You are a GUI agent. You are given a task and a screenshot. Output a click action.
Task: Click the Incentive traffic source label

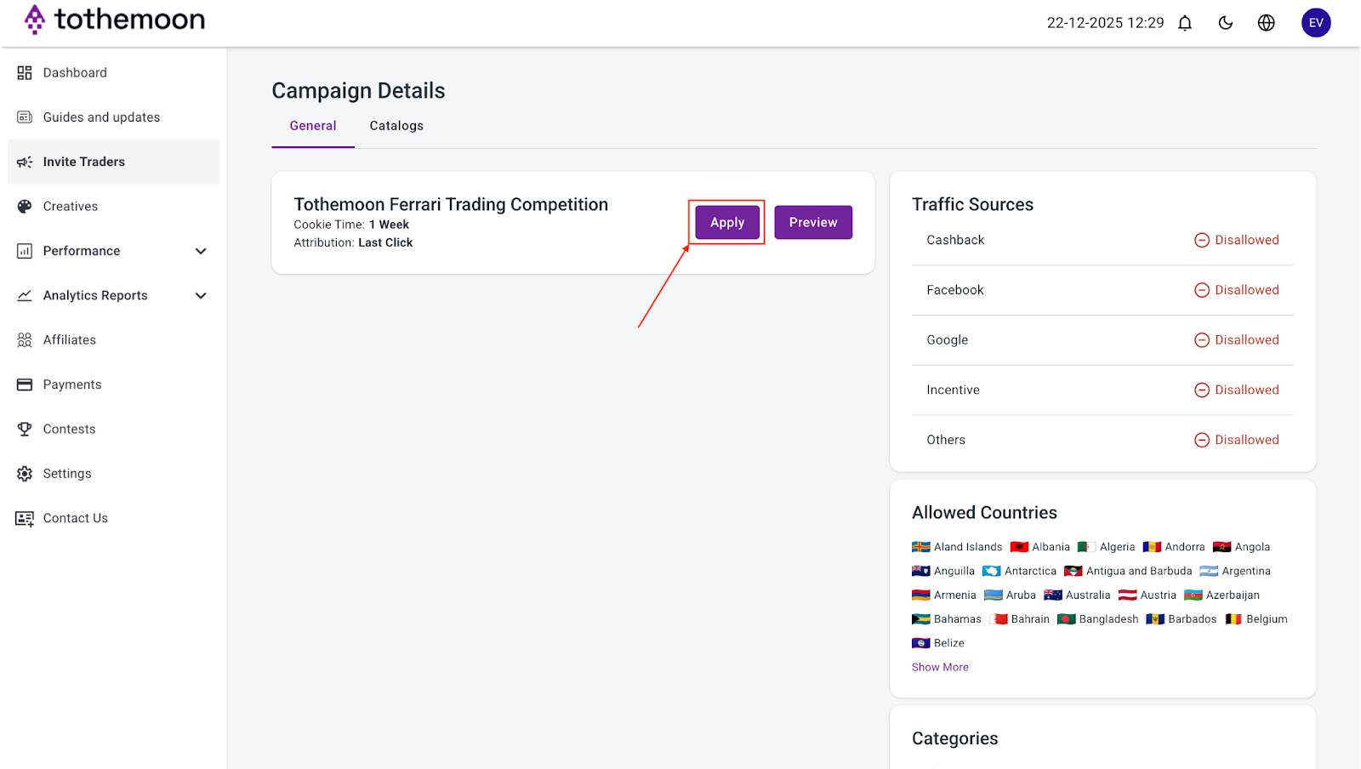pos(953,390)
